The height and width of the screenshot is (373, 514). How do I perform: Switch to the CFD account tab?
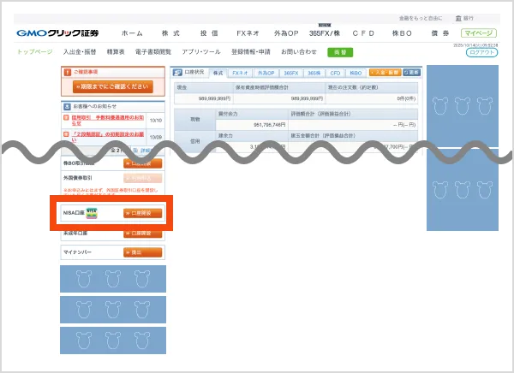[335, 74]
